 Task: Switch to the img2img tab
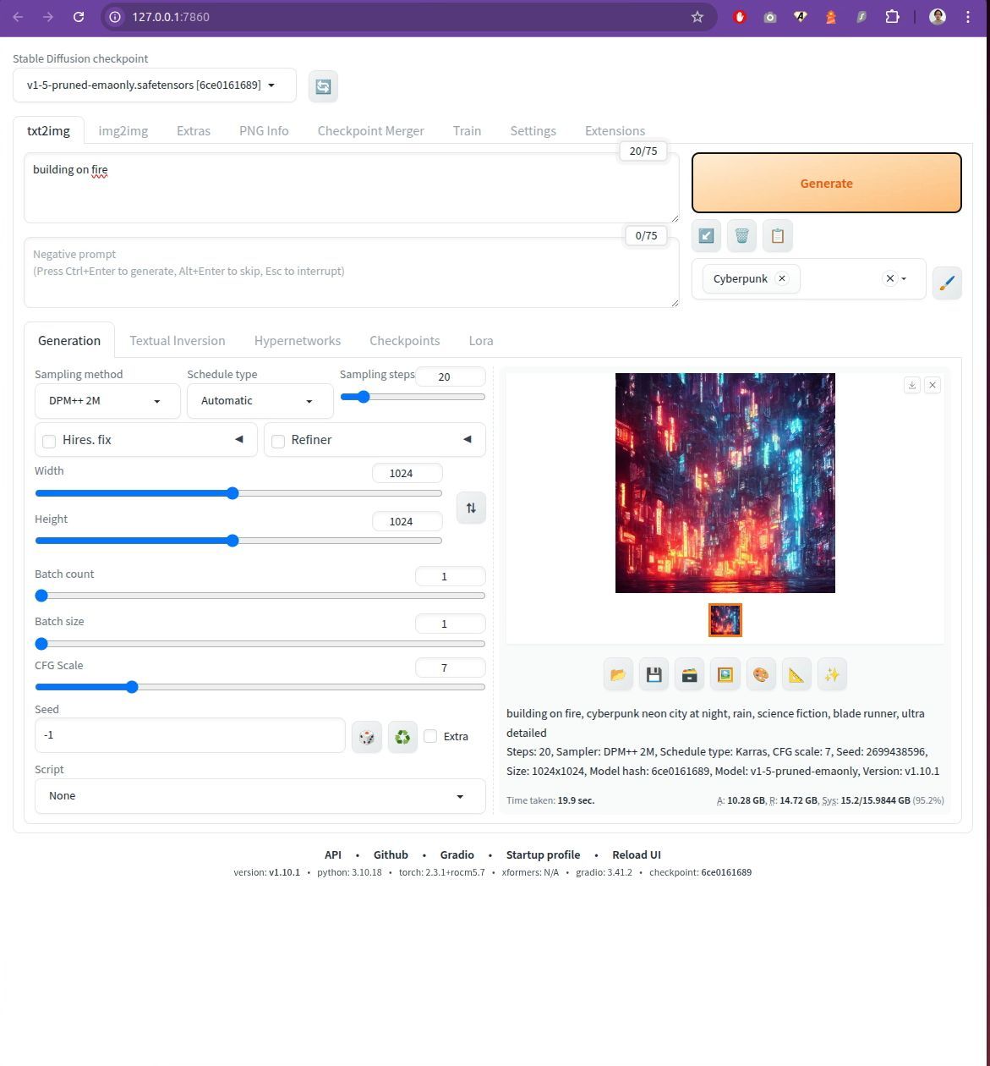(123, 130)
